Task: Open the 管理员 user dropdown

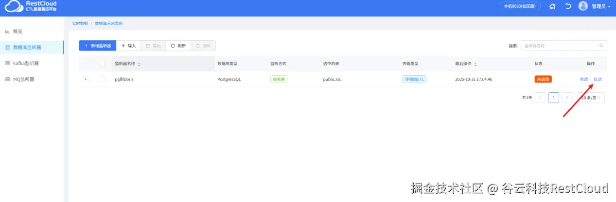Action: 601,6
